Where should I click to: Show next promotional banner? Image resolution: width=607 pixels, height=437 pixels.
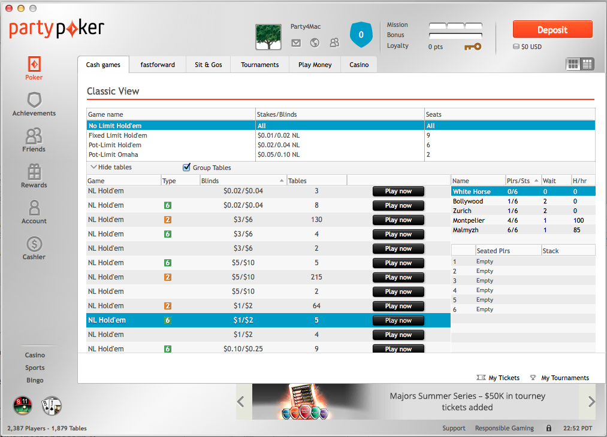tap(591, 402)
